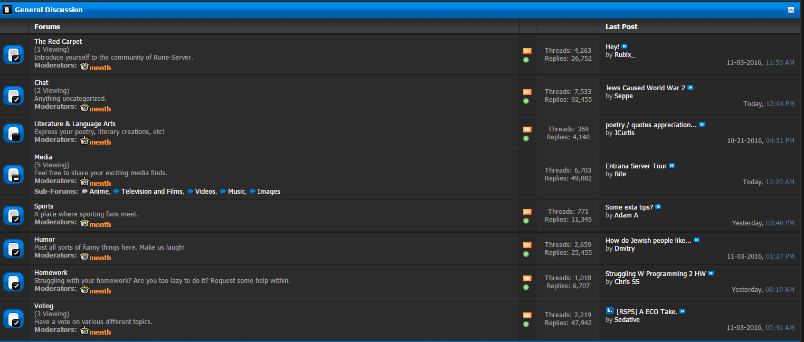Viewport: 804px width, 342px height.
Task: View profile of user Bite
Action: point(620,174)
